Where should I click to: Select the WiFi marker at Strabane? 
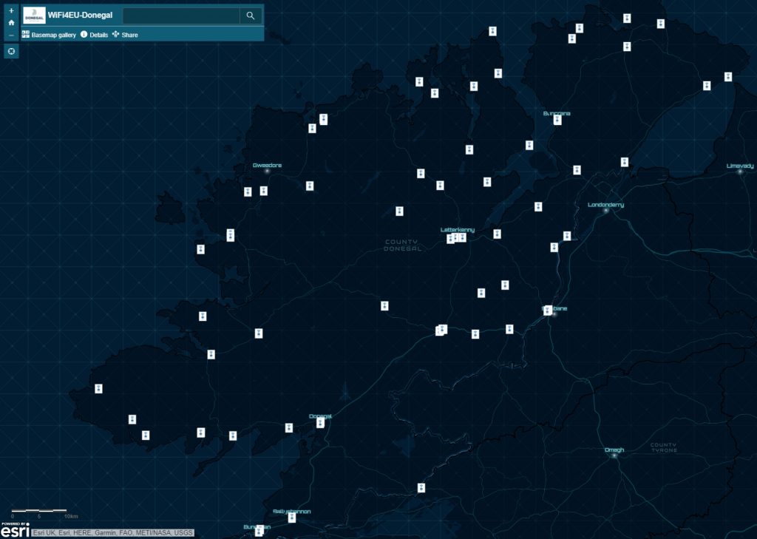pos(548,311)
